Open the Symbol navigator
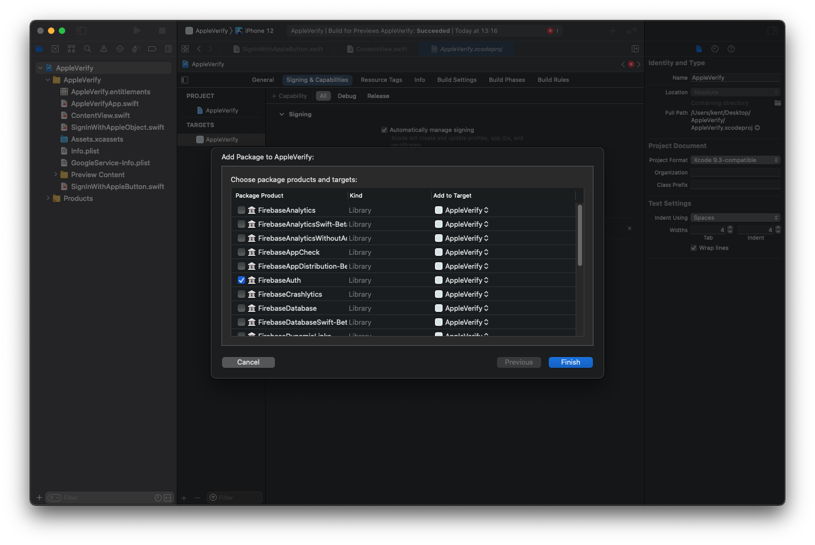This screenshot has height=545, width=815. click(x=71, y=49)
